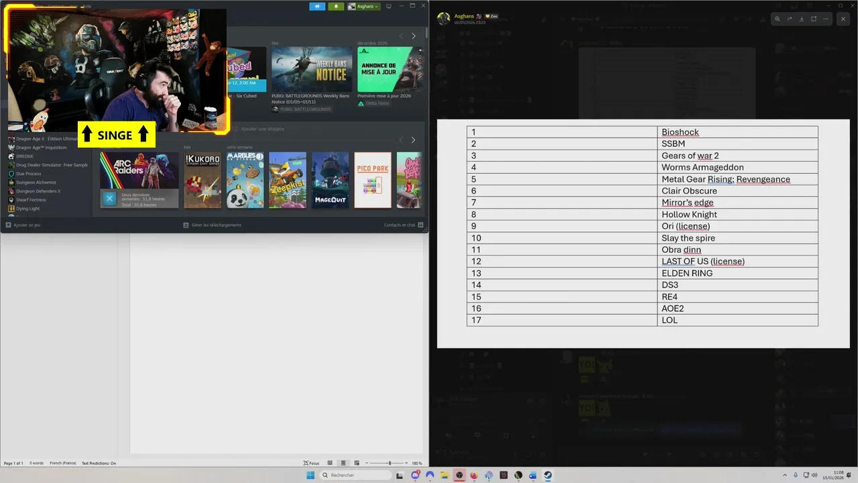Open 'Gérer les téléchargements' in Steam

tap(212, 225)
